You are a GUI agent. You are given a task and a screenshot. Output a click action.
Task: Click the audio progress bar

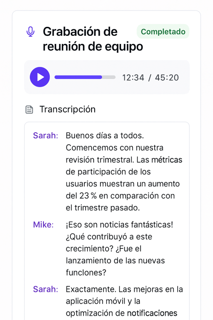coord(85,77)
